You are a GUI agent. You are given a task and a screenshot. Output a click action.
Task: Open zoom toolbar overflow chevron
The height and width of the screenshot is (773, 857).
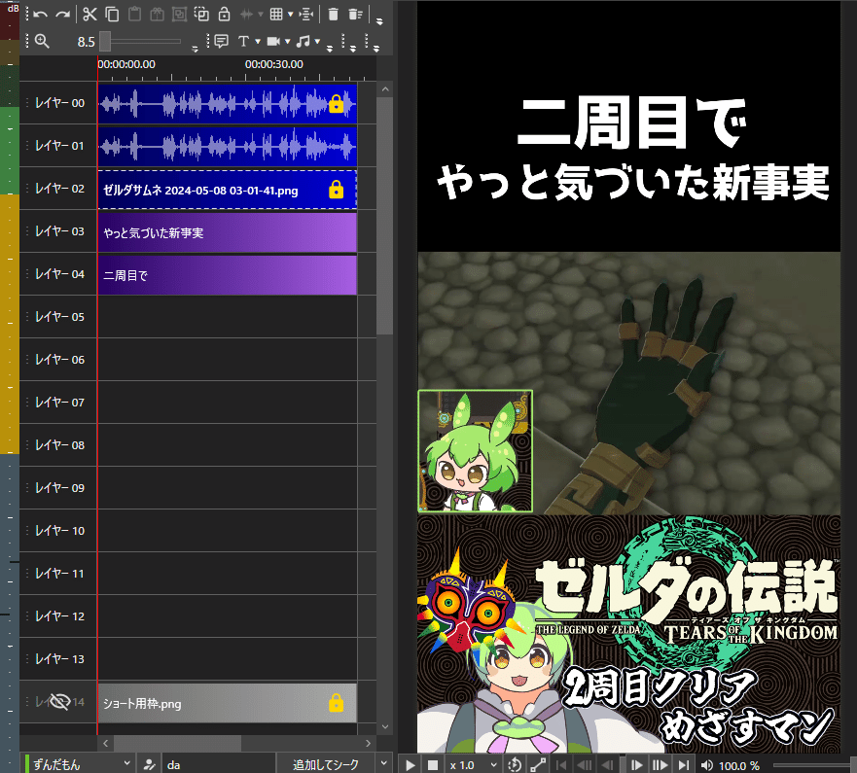196,48
